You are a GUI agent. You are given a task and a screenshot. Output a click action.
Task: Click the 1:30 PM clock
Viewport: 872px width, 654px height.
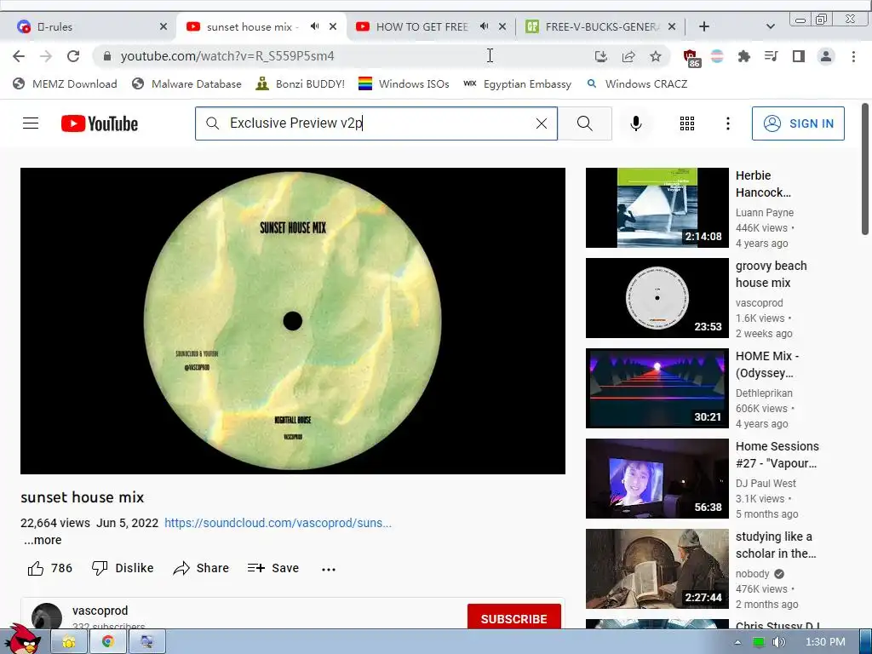coord(825,642)
